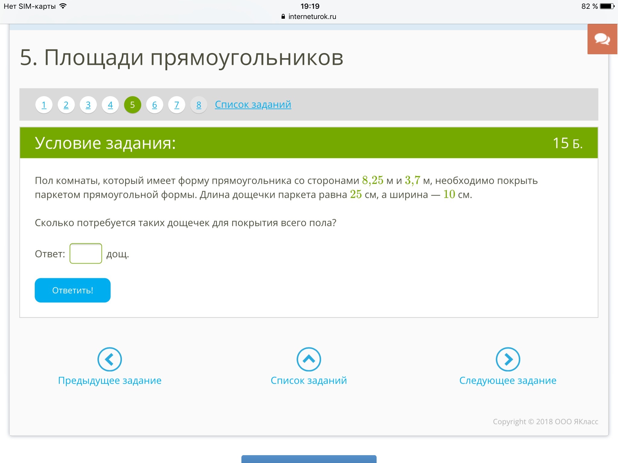Viewport: 618px width, 463px height.
Task: Click the left arrow circle icon
Action: pos(110,359)
